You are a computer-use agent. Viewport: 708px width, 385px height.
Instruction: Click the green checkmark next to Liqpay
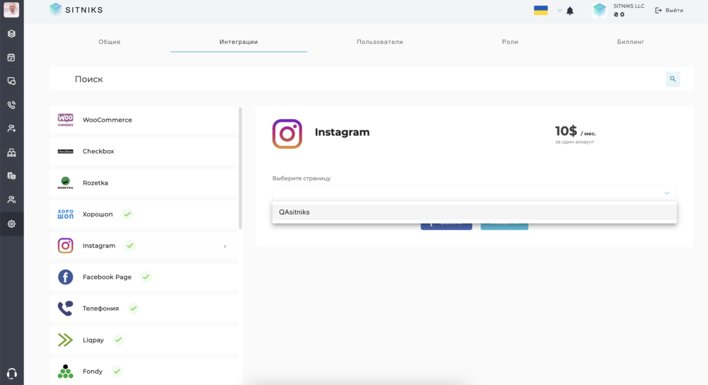tap(118, 340)
